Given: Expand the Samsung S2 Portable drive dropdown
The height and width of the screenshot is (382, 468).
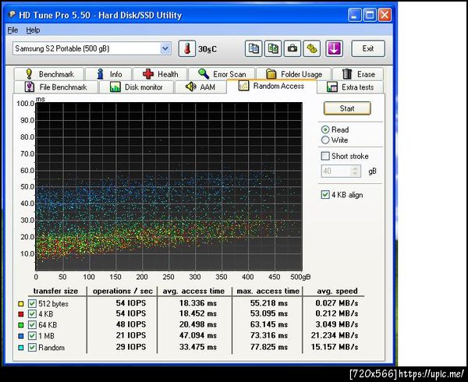Looking at the screenshot, I should coord(165,48).
